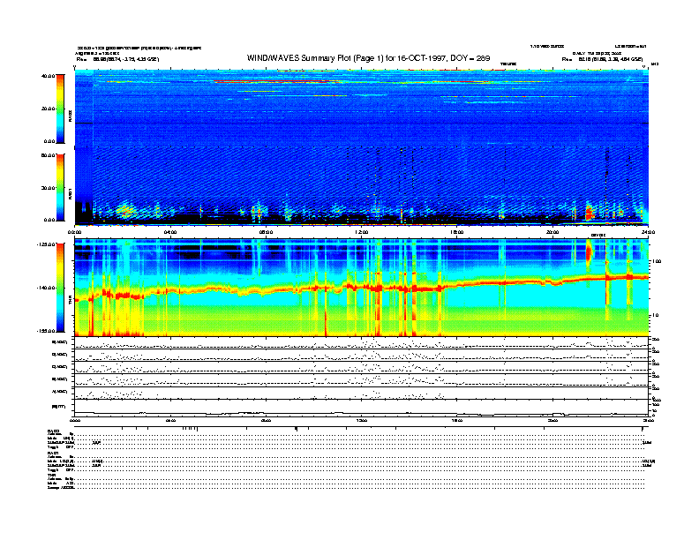Click 04:00 tick label below RAD1 panel

(x=170, y=232)
